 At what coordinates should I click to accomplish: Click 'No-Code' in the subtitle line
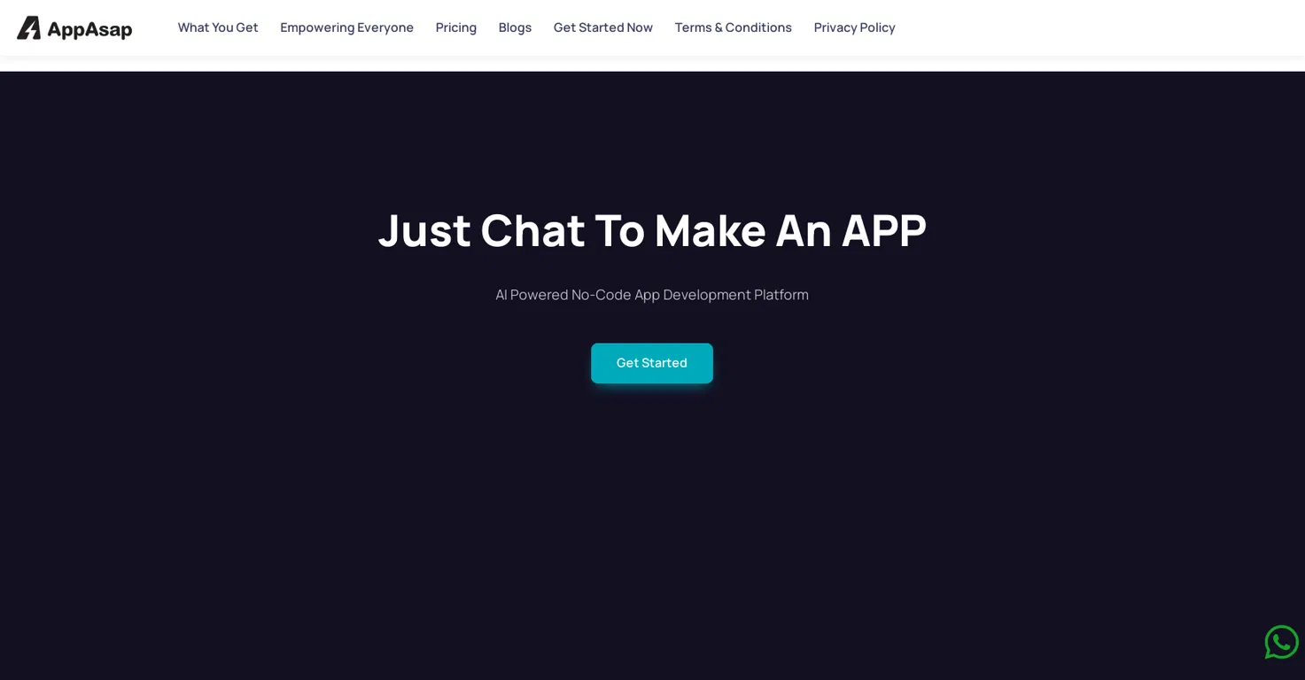(601, 295)
